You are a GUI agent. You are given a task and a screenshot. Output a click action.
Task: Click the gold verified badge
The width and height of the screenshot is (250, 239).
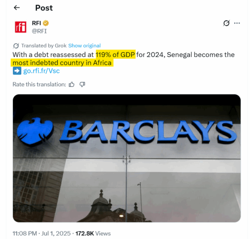pos(45,23)
